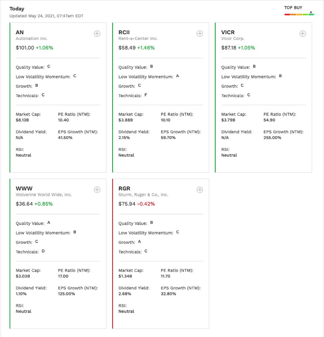This screenshot has width=324, height=337.
Task: Click the Today section heading
Action: pyautogui.click(x=17, y=9)
